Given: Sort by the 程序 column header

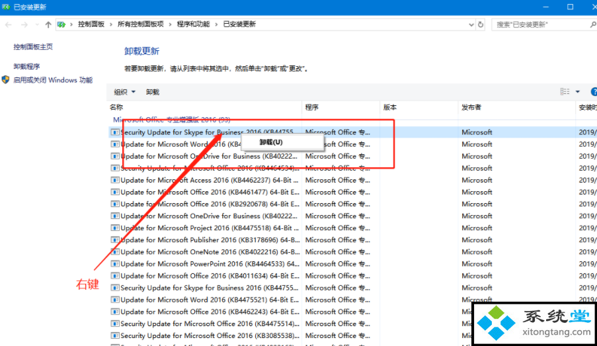Looking at the screenshot, I should tap(312, 107).
